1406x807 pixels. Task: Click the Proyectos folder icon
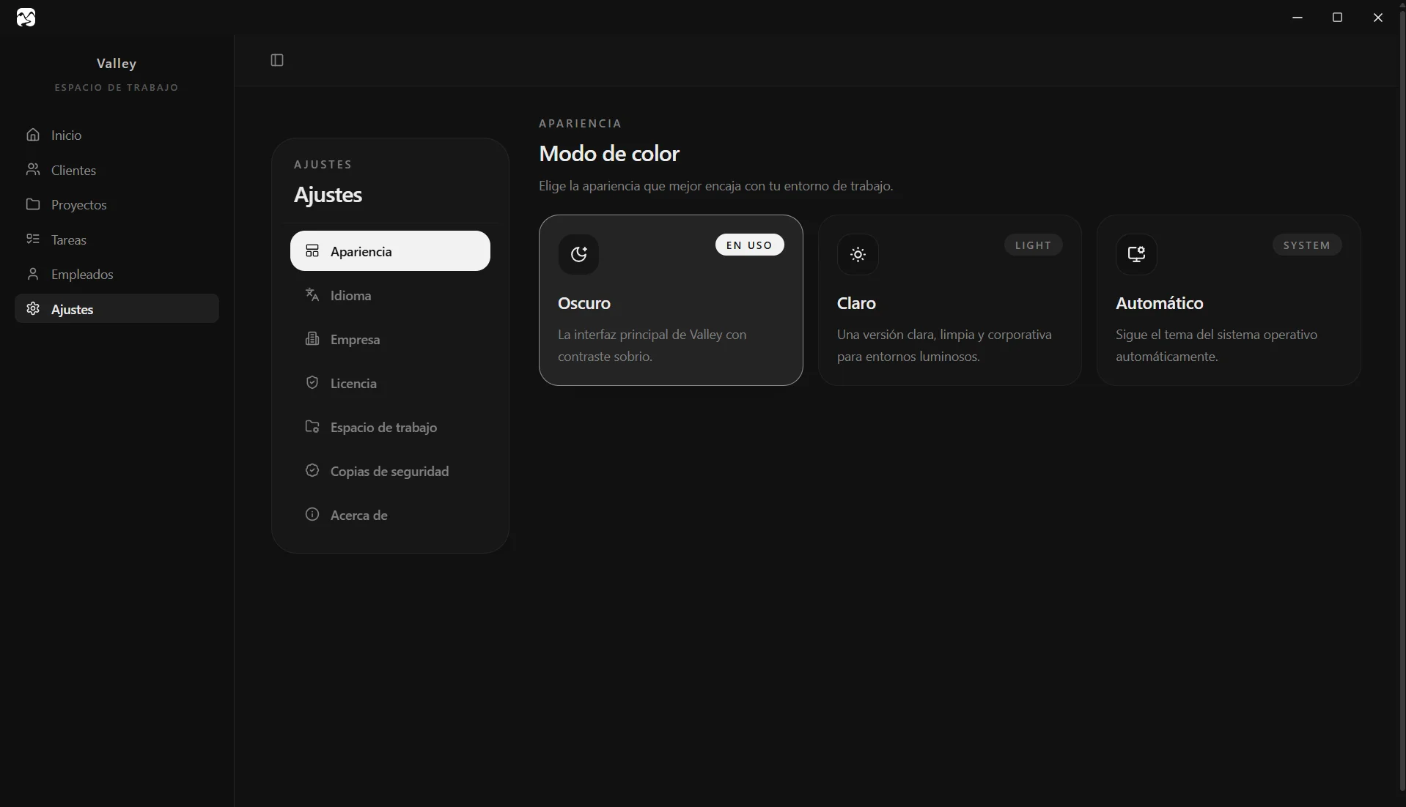click(x=33, y=205)
